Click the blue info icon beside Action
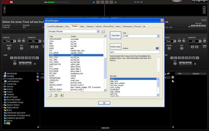209x131 pixels. (157, 48)
